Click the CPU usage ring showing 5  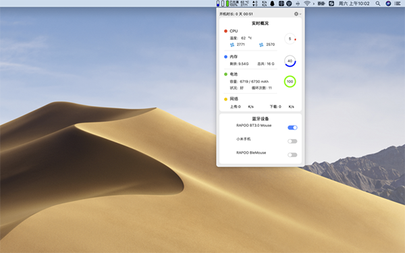(x=290, y=38)
